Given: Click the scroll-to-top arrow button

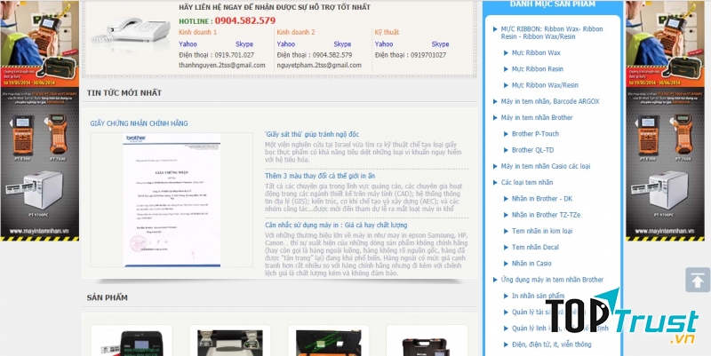Looking at the screenshot, I should (696, 280).
